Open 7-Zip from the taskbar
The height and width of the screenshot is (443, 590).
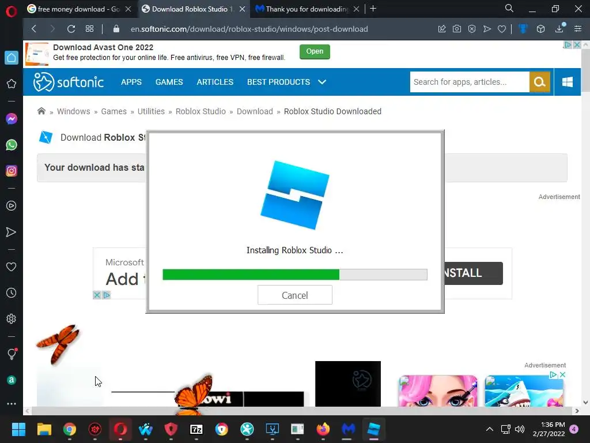point(196,429)
